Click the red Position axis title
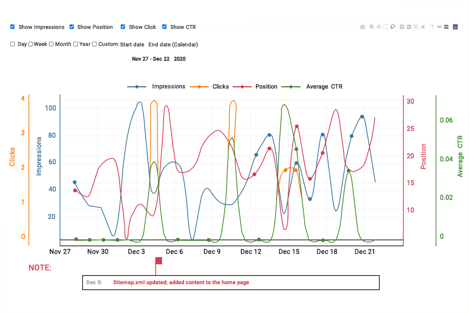Screen dimensions: 469x313 point(424,156)
